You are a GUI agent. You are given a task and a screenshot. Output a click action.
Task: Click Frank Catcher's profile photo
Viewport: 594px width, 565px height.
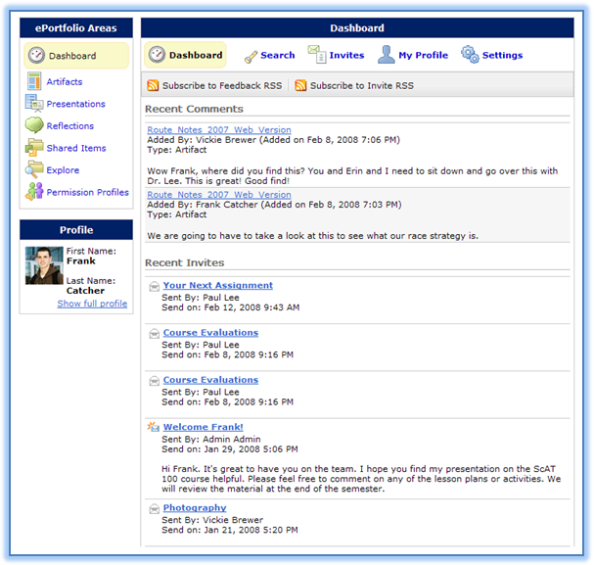coord(44,265)
